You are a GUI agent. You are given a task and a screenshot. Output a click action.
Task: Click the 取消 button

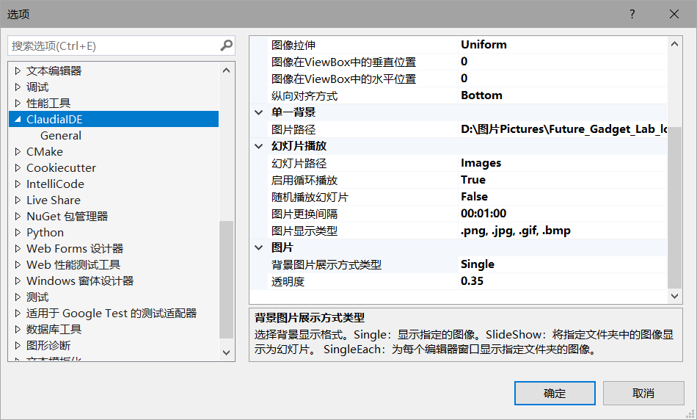tap(643, 394)
